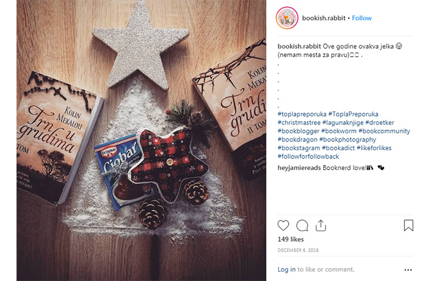Open the #bookphotography hashtag
Image resolution: width=441 pixels, height=281 pixels.
tap(348, 140)
